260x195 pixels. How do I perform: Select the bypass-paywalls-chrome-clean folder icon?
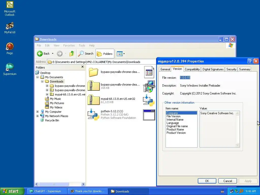93,72
